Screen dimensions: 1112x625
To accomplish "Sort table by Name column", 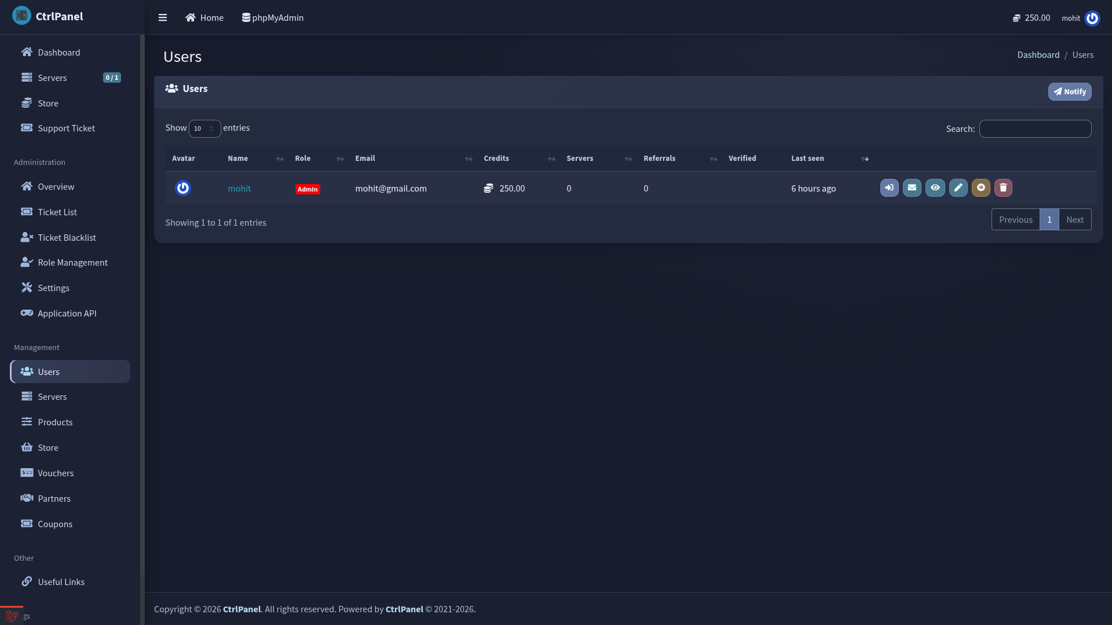I will coord(255,159).
